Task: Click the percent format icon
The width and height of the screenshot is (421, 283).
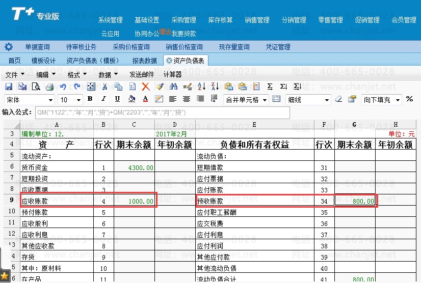Action: (410, 99)
